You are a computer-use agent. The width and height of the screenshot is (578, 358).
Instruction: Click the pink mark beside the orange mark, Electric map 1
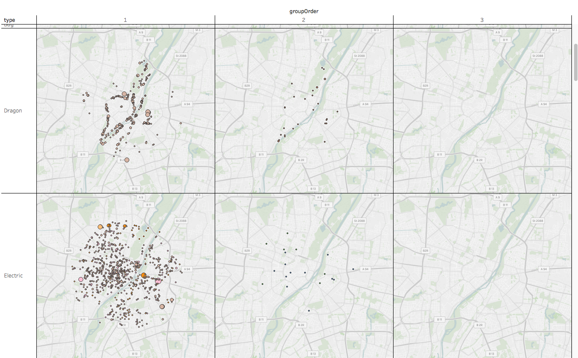(x=158, y=281)
